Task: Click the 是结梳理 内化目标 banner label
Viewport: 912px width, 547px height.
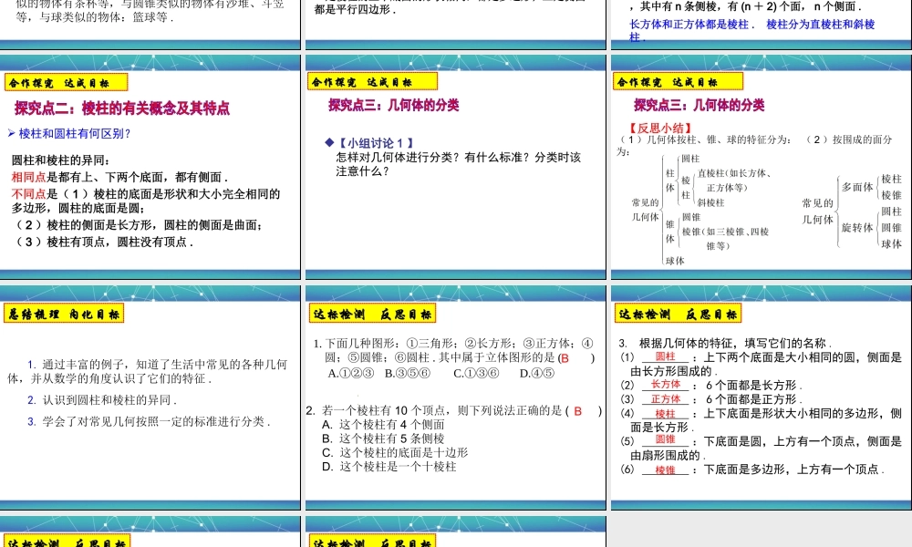Action: point(63,312)
